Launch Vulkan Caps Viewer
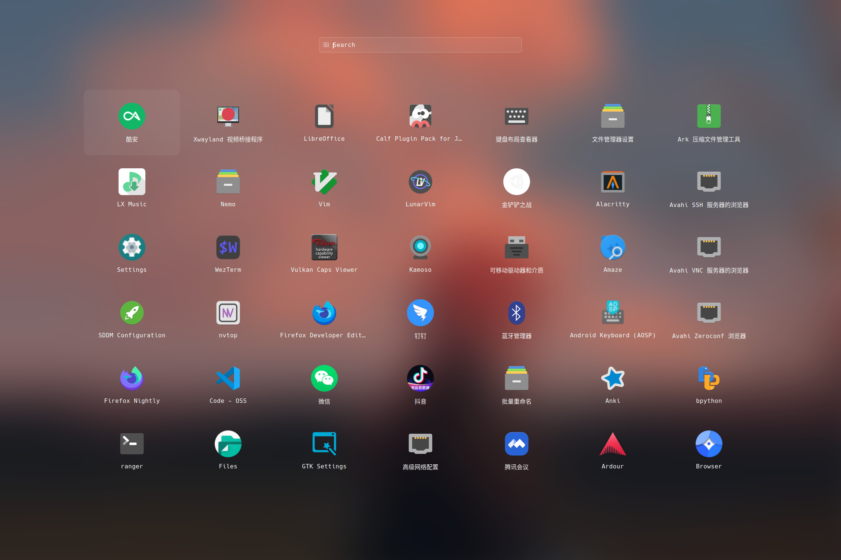The height and width of the screenshot is (560, 841). point(324,248)
